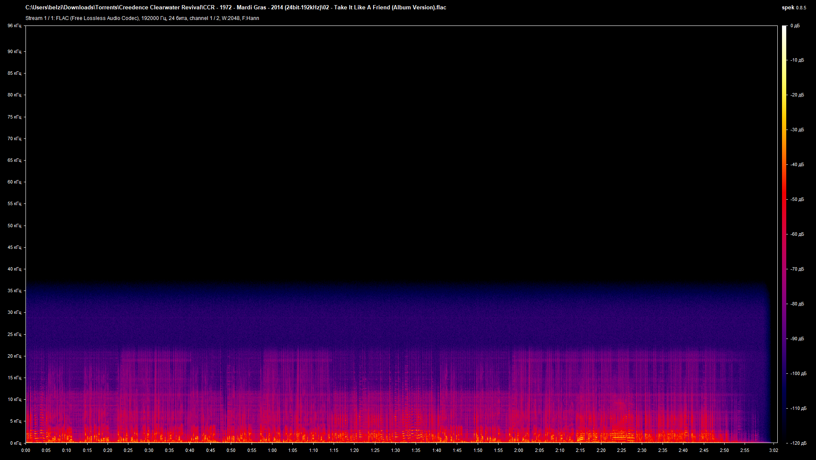The width and height of the screenshot is (816, 460).
Task: Click the 0 кГц frequency axis label
Action: pos(15,443)
